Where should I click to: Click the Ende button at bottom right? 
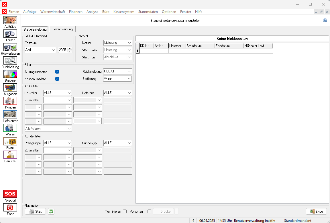(316, 212)
